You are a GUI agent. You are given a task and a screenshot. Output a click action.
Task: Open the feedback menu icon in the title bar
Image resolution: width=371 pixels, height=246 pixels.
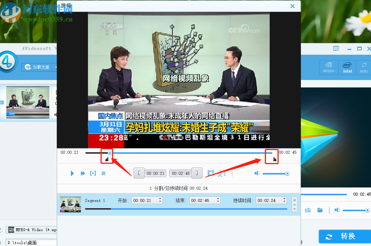click(336, 49)
